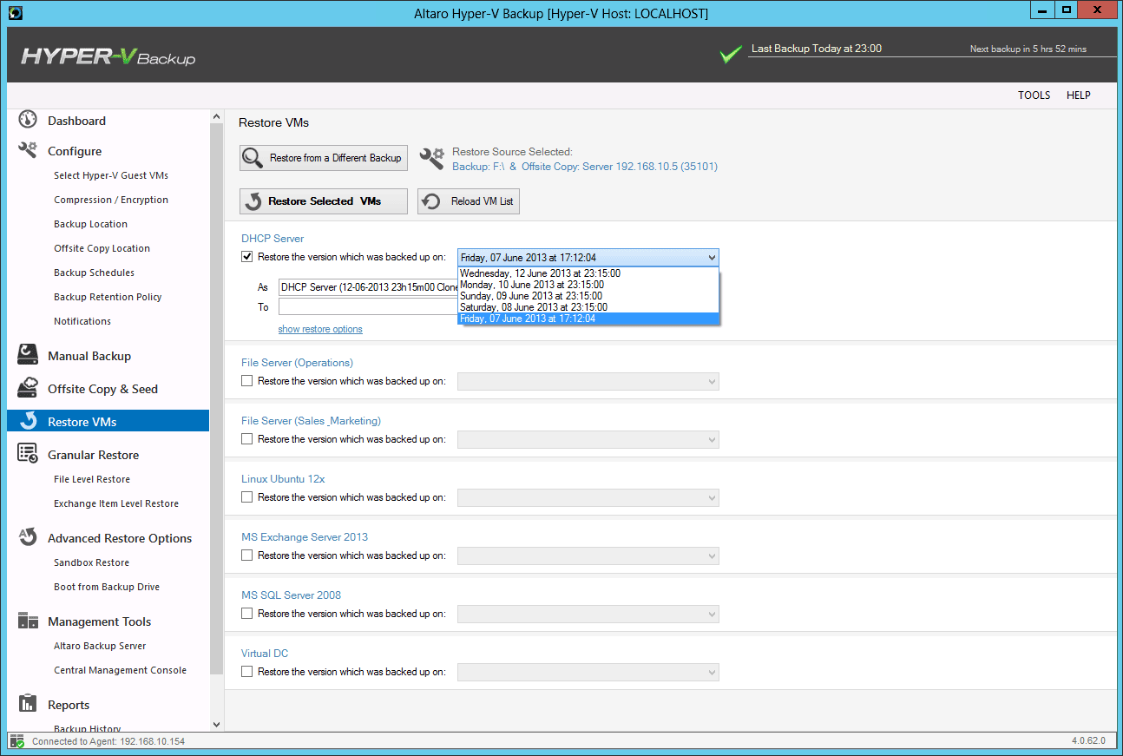
Task: Open Notifications settings
Action: (82, 321)
